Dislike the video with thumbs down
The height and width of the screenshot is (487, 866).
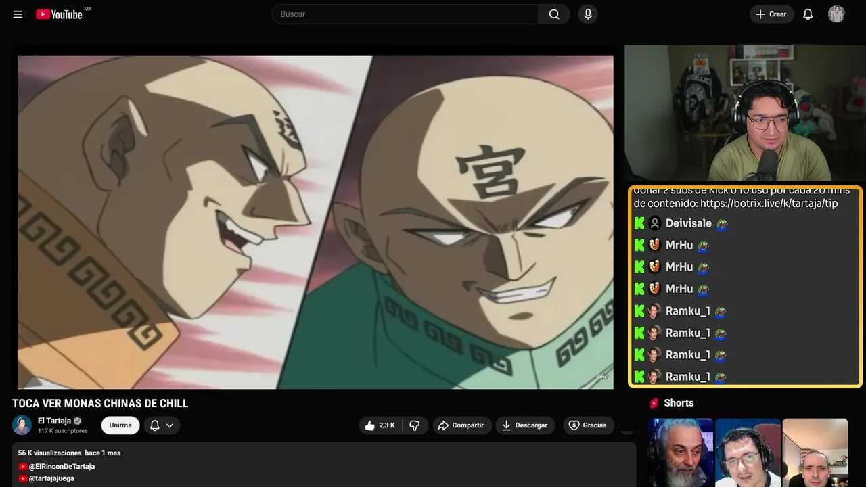[415, 425]
